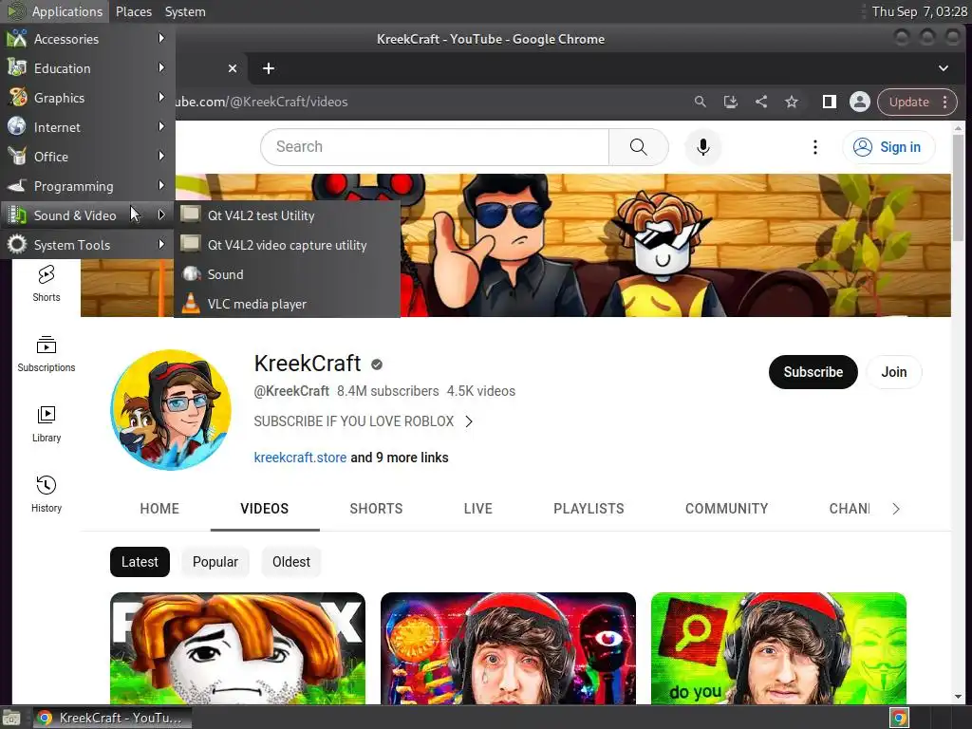Screen dimensions: 972x729
Task: Open the 'do you' green video thumbnail
Action: click(x=778, y=647)
